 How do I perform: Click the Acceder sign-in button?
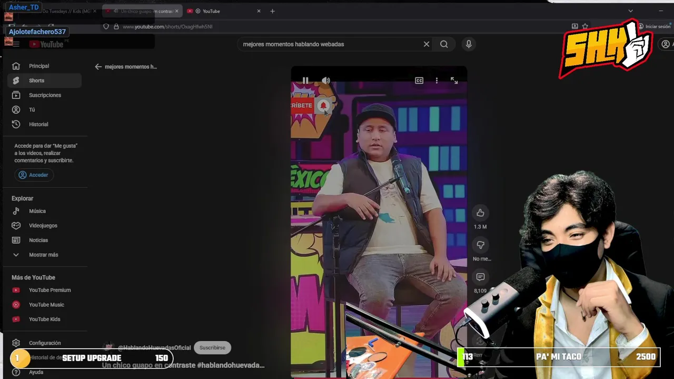34,175
